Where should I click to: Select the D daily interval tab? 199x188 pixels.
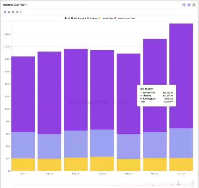[x=5, y=12]
